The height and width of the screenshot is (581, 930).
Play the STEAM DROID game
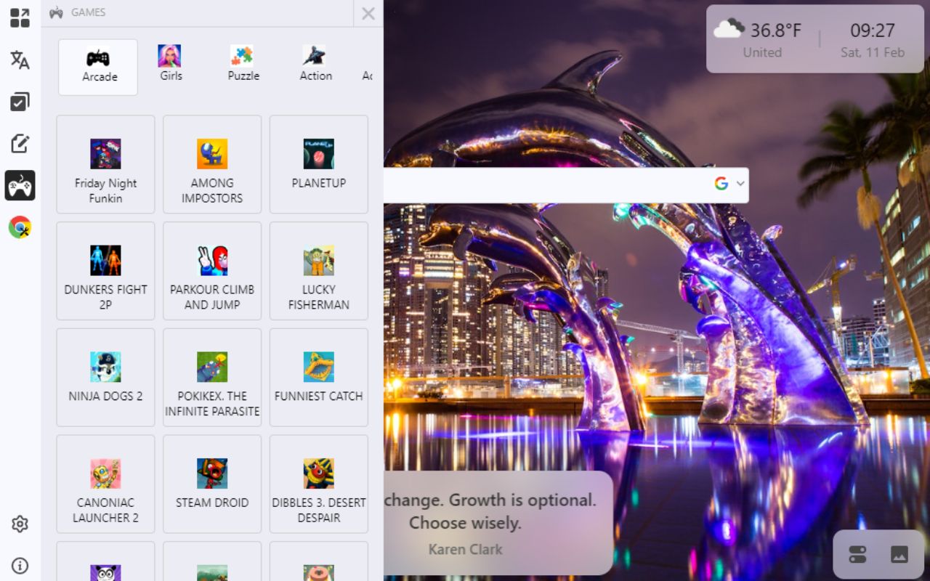pos(211,483)
